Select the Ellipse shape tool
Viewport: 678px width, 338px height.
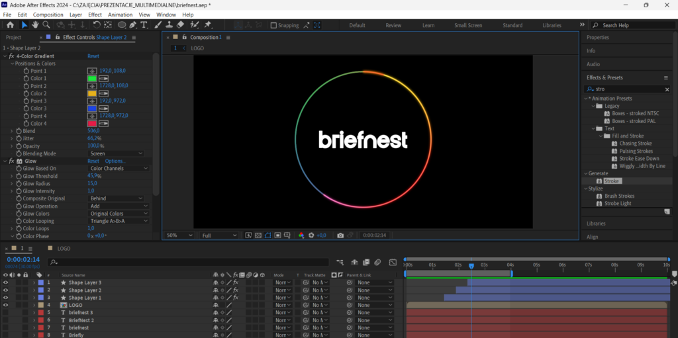122,25
